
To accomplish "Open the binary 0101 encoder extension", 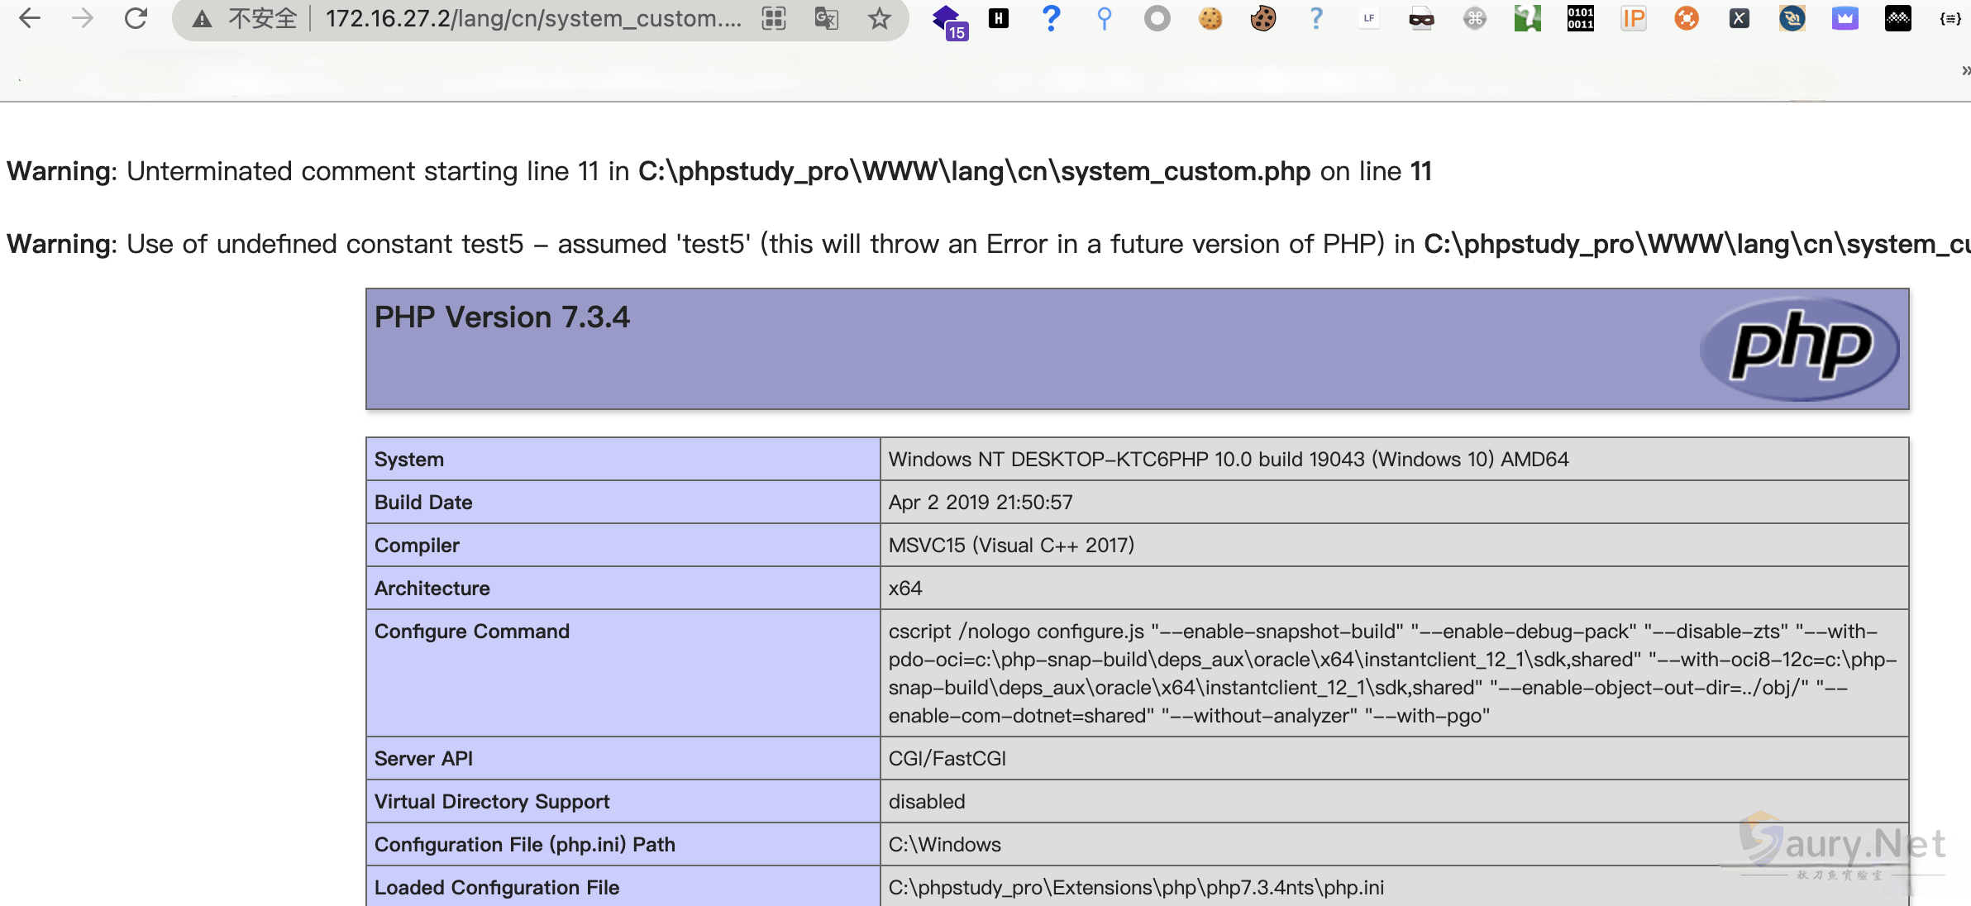I will [1581, 17].
